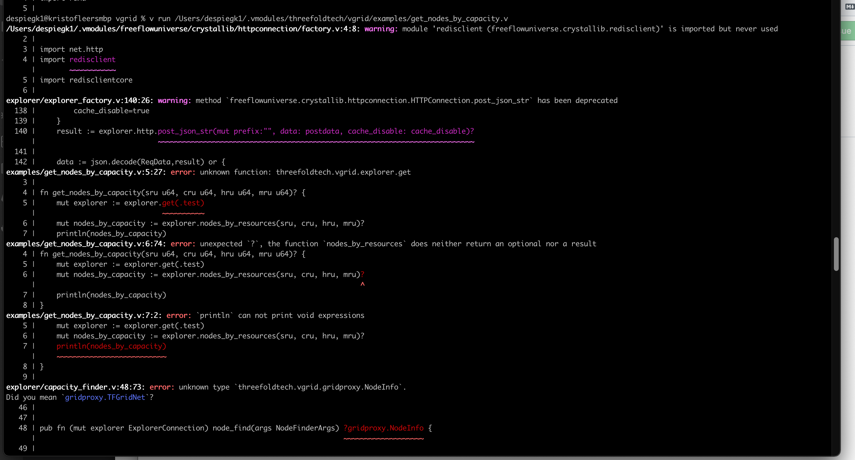Click the text 'has been deprecated'
This screenshot has height=460, width=855.
point(578,101)
